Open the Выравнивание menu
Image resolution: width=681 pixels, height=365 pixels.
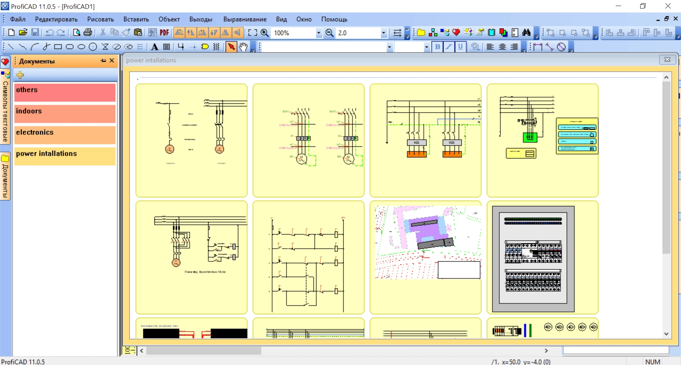[x=245, y=19]
